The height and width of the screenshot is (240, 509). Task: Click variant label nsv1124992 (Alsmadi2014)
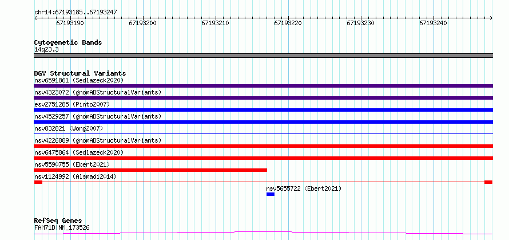tap(75, 176)
